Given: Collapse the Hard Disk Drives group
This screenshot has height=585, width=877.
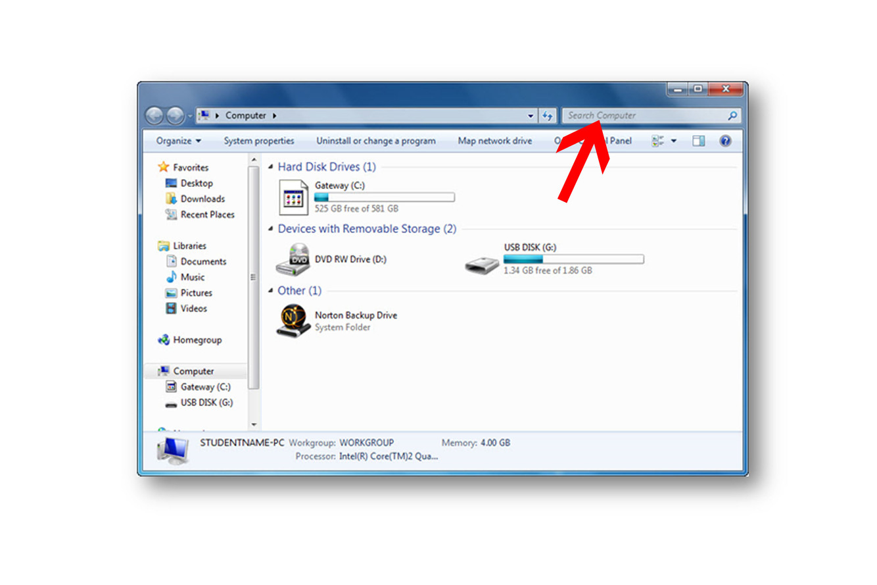Looking at the screenshot, I should (x=271, y=167).
